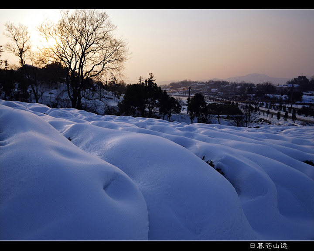Viewport: 314px width, 251px height.
Task: Click the Chinese caption text 日暮苍山远
Action: [268, 246]
